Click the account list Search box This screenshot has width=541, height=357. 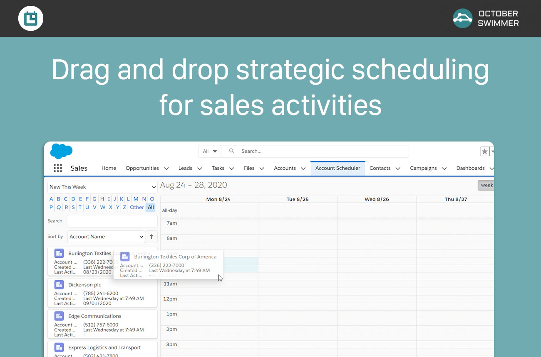pos(112,221)
